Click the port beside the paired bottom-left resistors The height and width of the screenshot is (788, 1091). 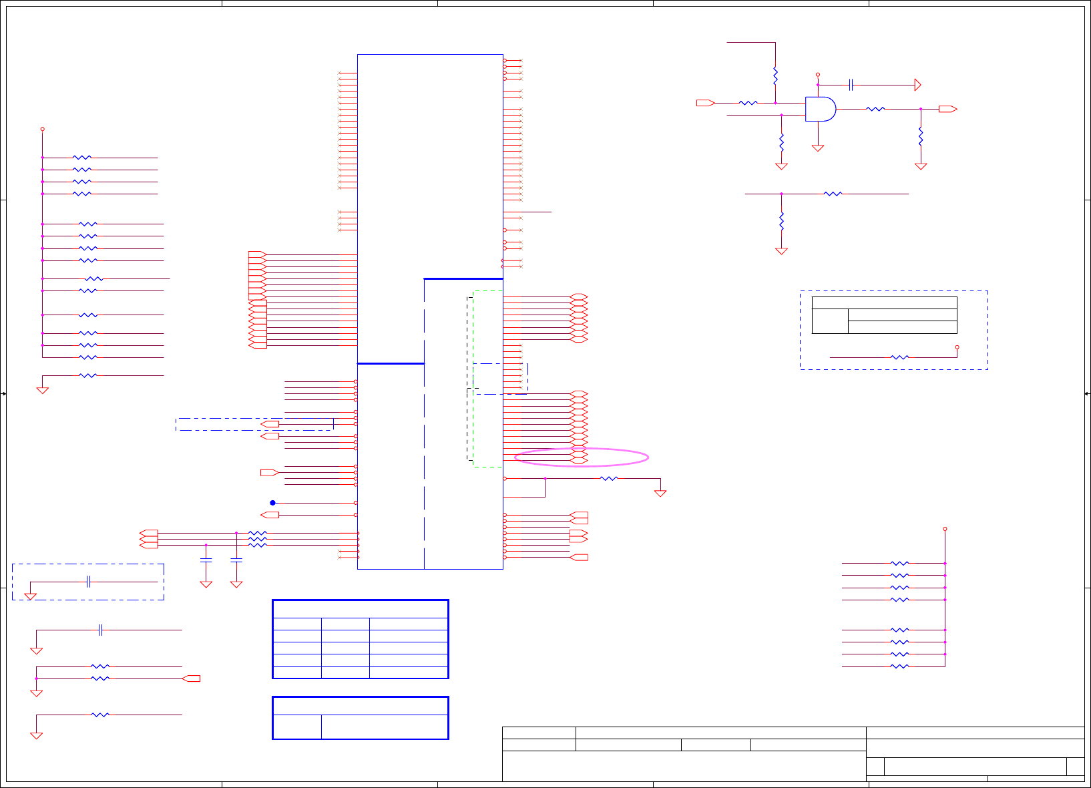pos(191,678)
